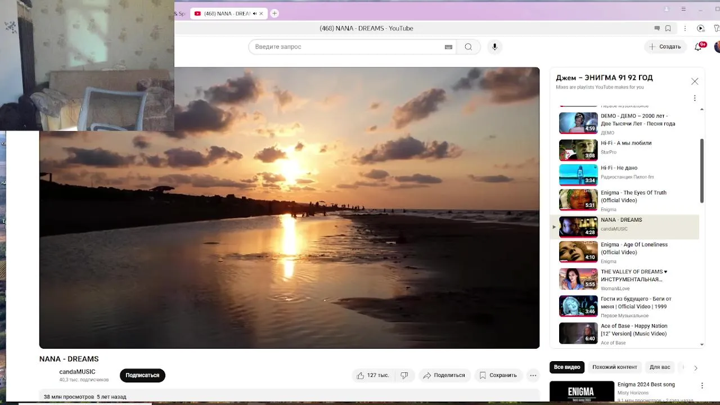Click the 'Woman&Love' channel name
This screenshot has height=405, width=720.
pos(616,289)
